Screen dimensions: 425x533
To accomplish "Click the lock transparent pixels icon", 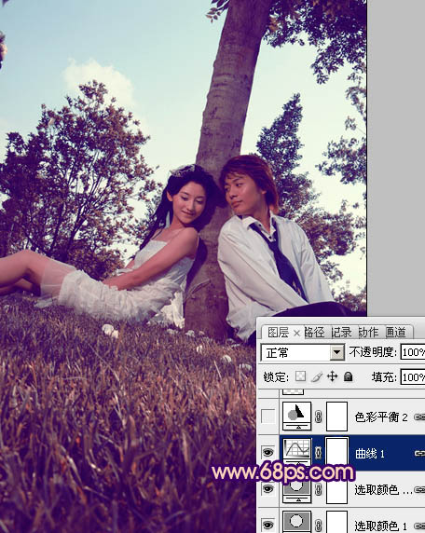I will coord(300,376).
